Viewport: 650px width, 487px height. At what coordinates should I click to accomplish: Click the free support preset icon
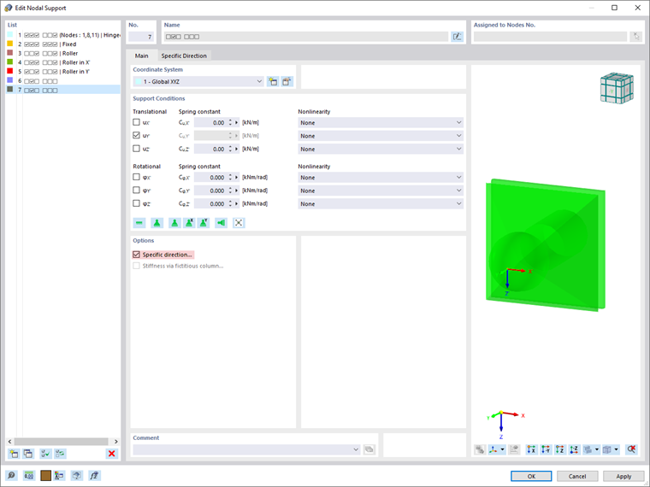tap(139, 223)
